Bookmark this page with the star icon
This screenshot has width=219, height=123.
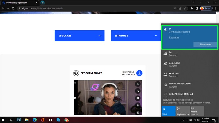(185, 8)
